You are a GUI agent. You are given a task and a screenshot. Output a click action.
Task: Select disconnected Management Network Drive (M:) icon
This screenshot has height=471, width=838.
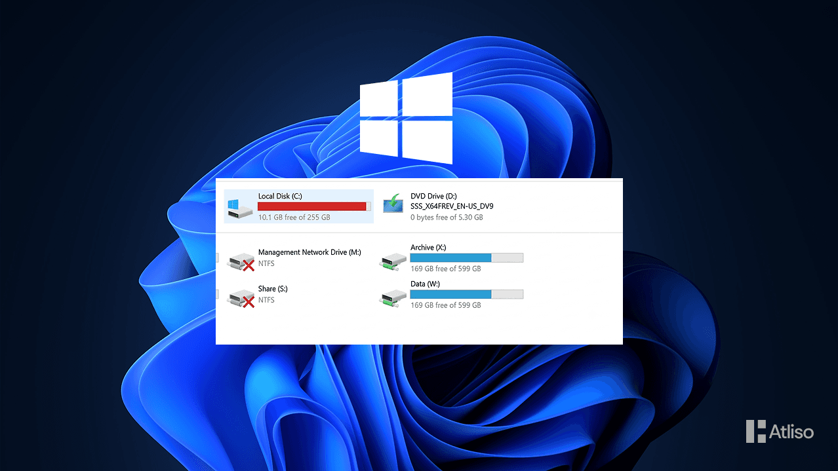(241, 261)
